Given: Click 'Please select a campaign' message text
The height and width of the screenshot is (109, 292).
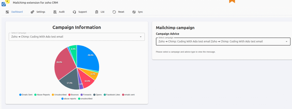Looking at the screenshot, I should (186, 52).
